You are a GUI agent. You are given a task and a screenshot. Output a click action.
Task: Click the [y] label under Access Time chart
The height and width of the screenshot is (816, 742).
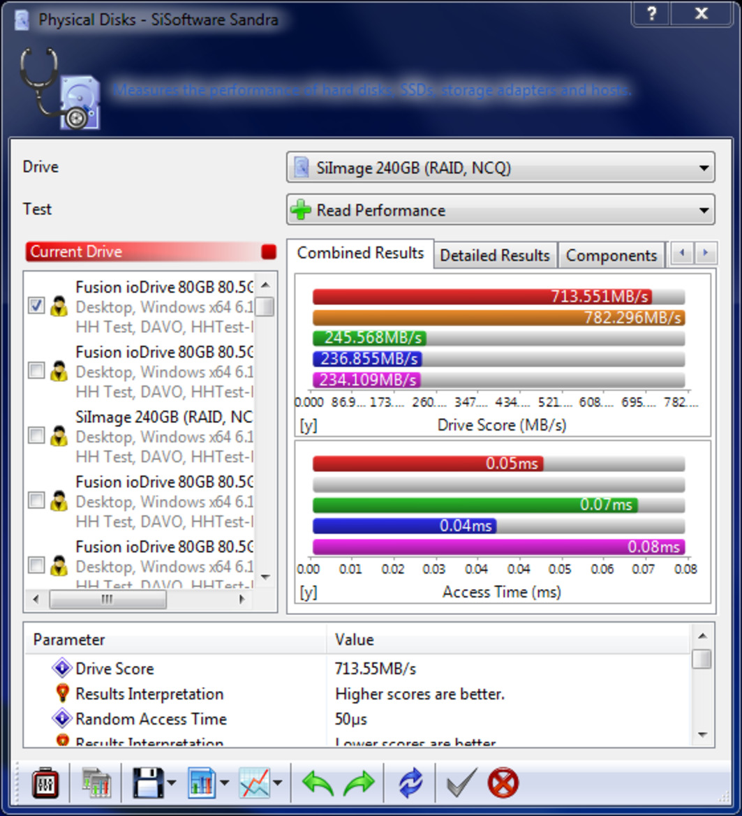click(x=308, y=593)
